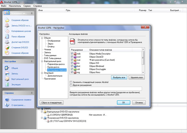Click the other extensions text input field

coord(106,88)
